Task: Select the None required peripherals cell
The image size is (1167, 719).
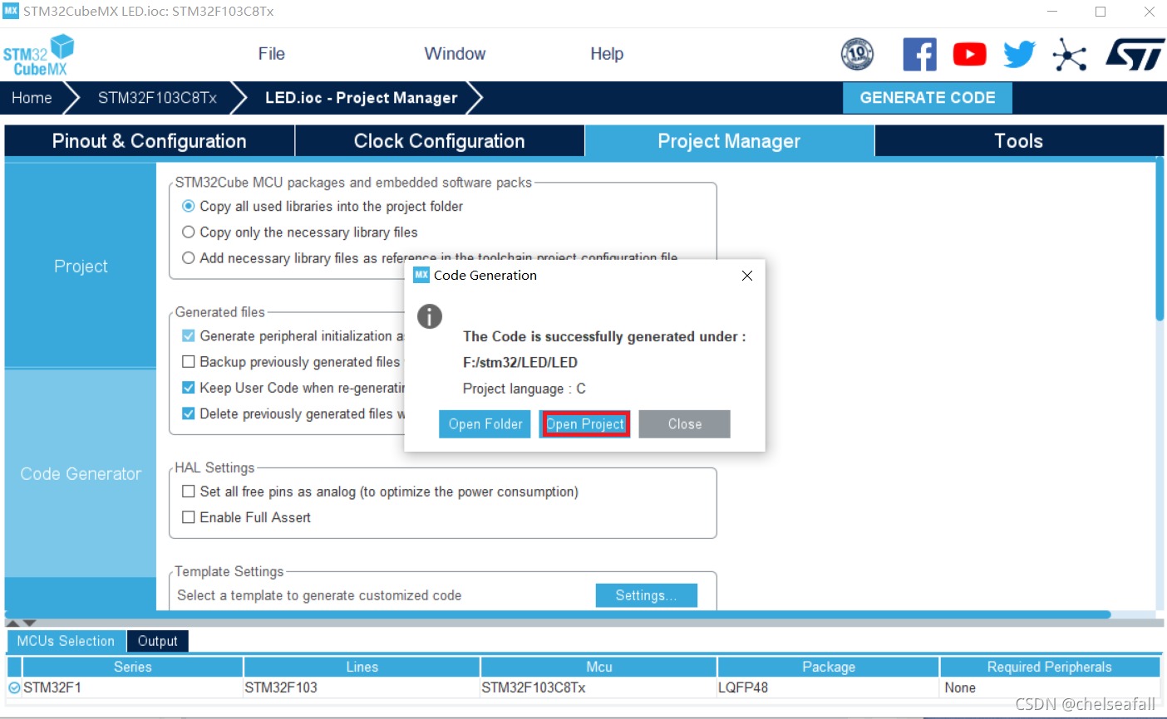Action: (1050, 687)
